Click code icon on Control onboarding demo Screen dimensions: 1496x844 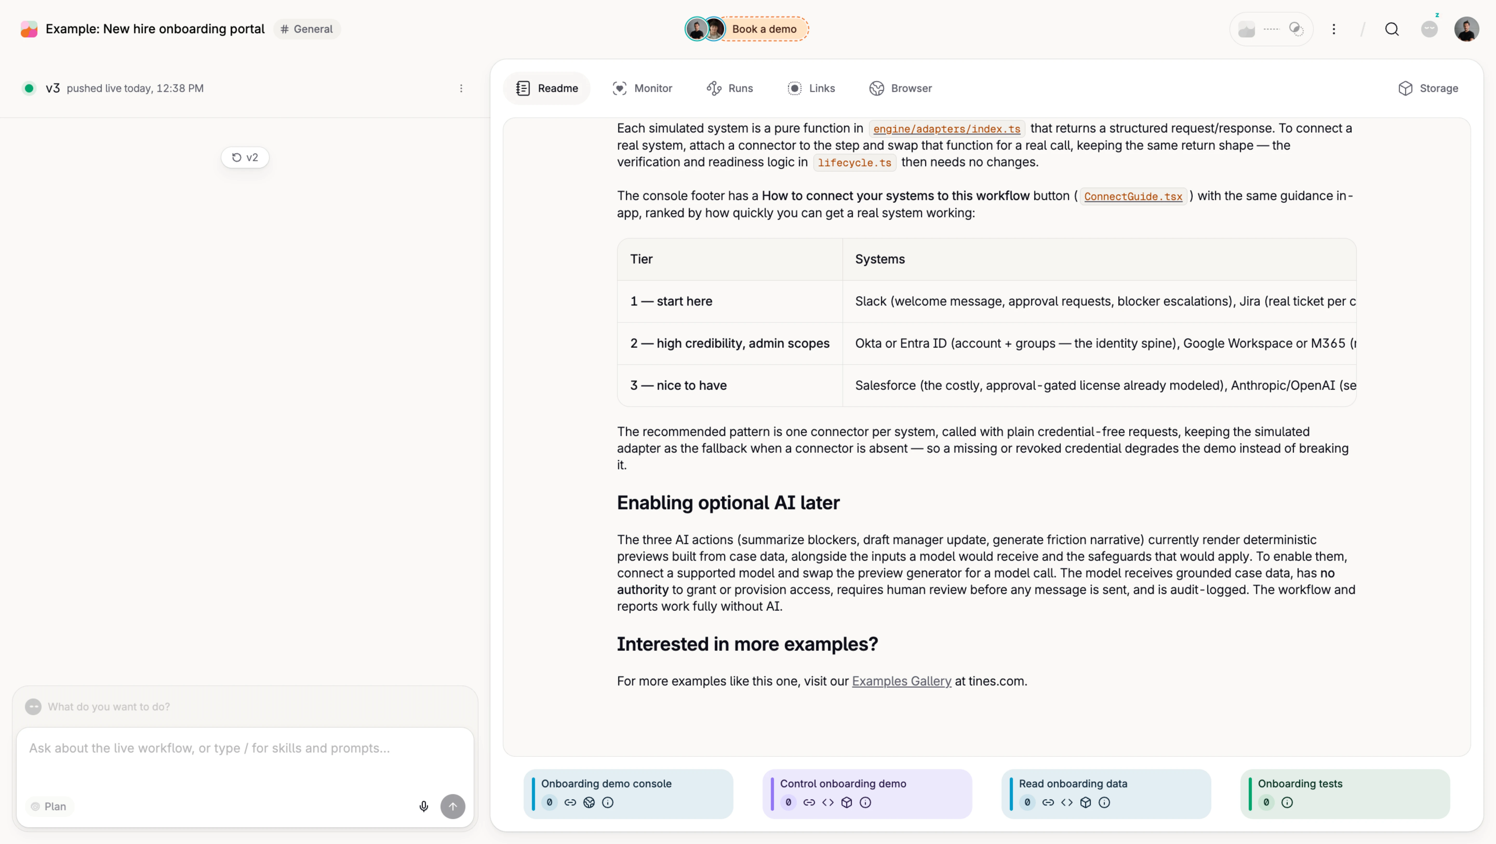827,802
